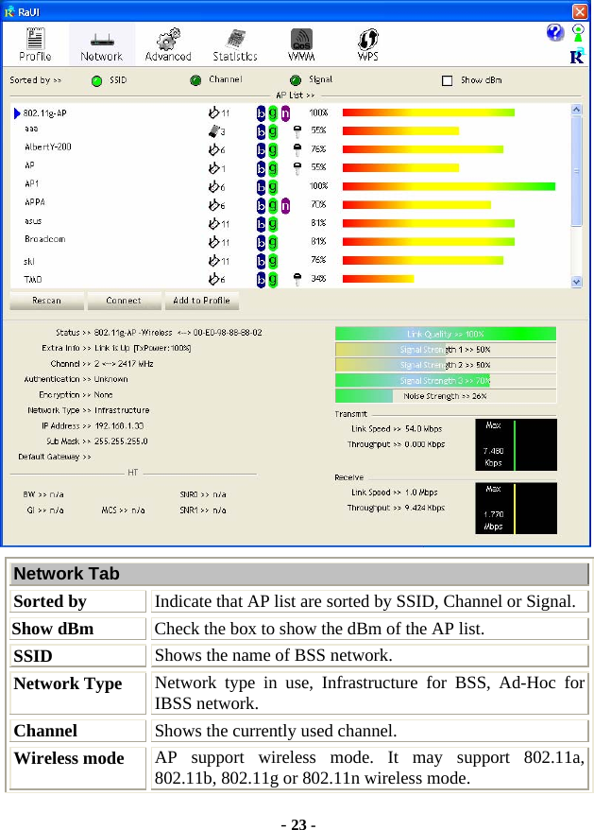Enable the Show dBm checkbox
The image size is (594, 830).
(447, 80)
